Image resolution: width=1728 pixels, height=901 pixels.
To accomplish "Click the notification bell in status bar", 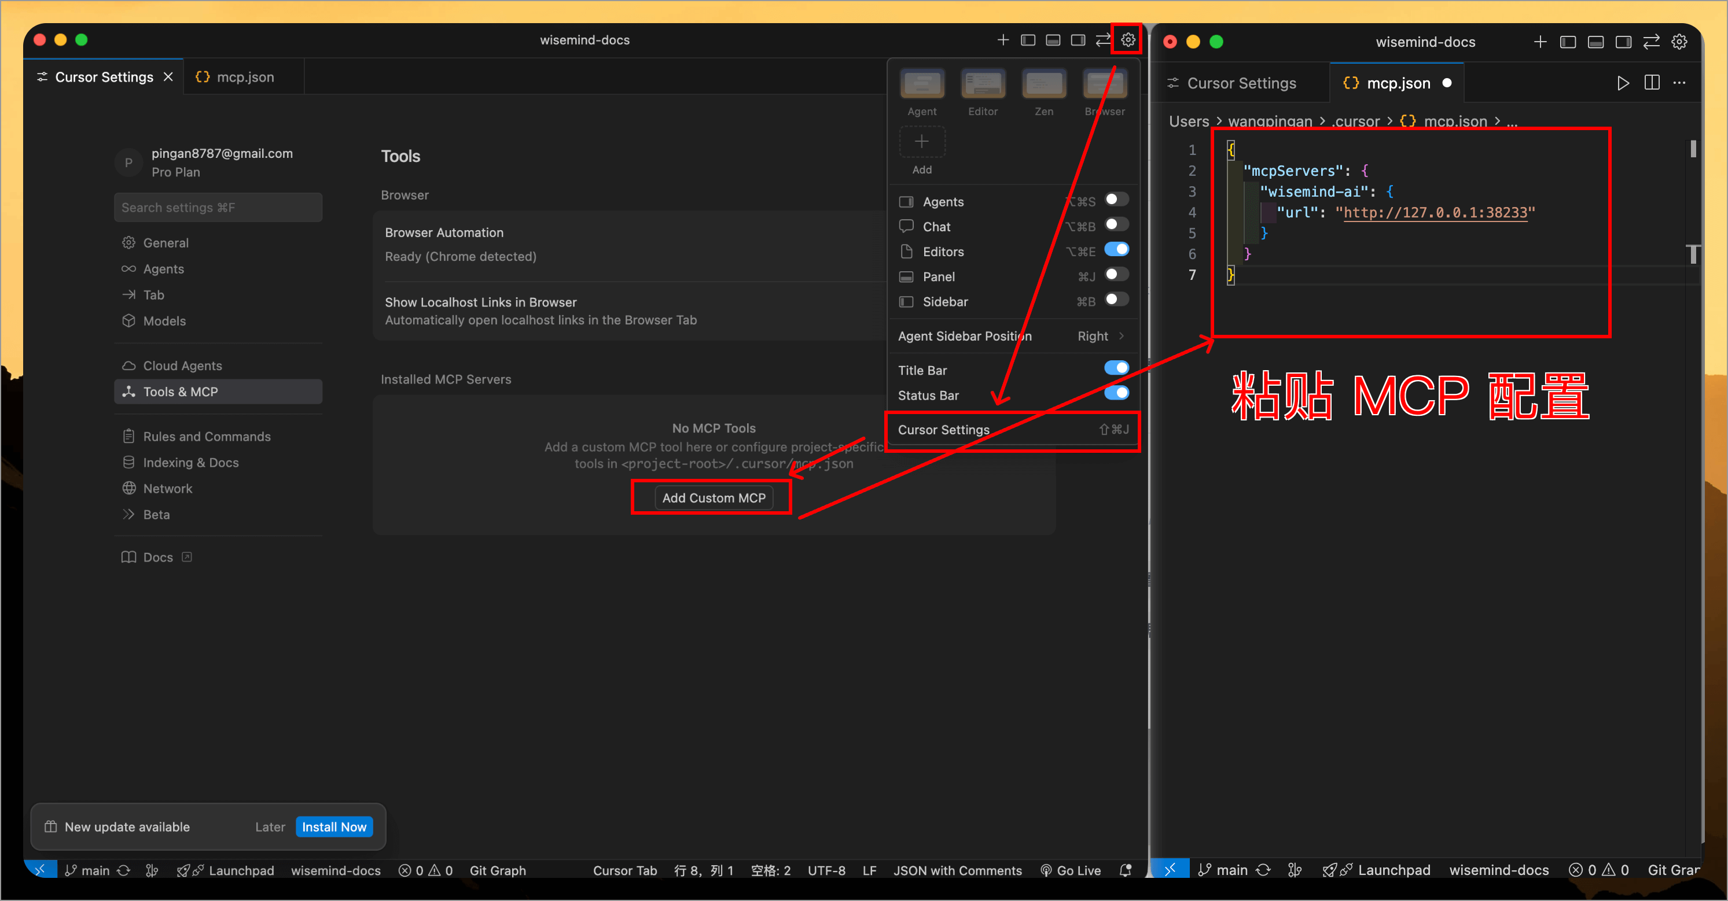I will tap(1126, 870).
